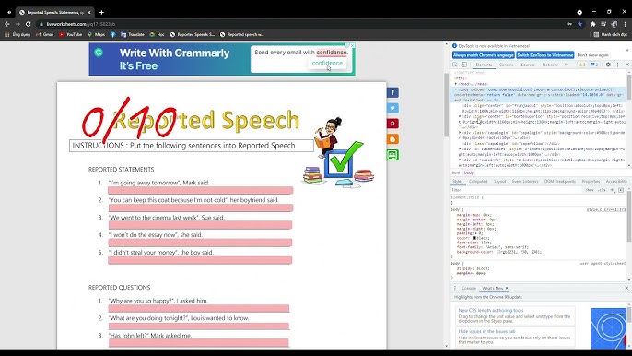Expand the div with class capalogin and background-color
The width and height of the screenshot is (632, 356).
(x=460, y=133)
